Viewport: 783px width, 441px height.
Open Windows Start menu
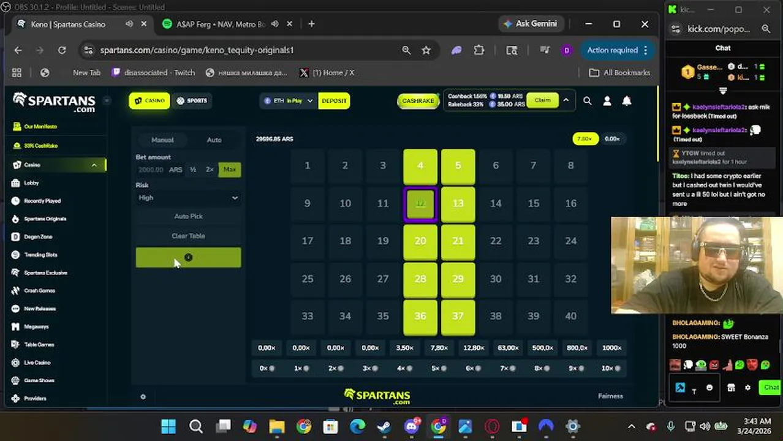click(168, 426)
